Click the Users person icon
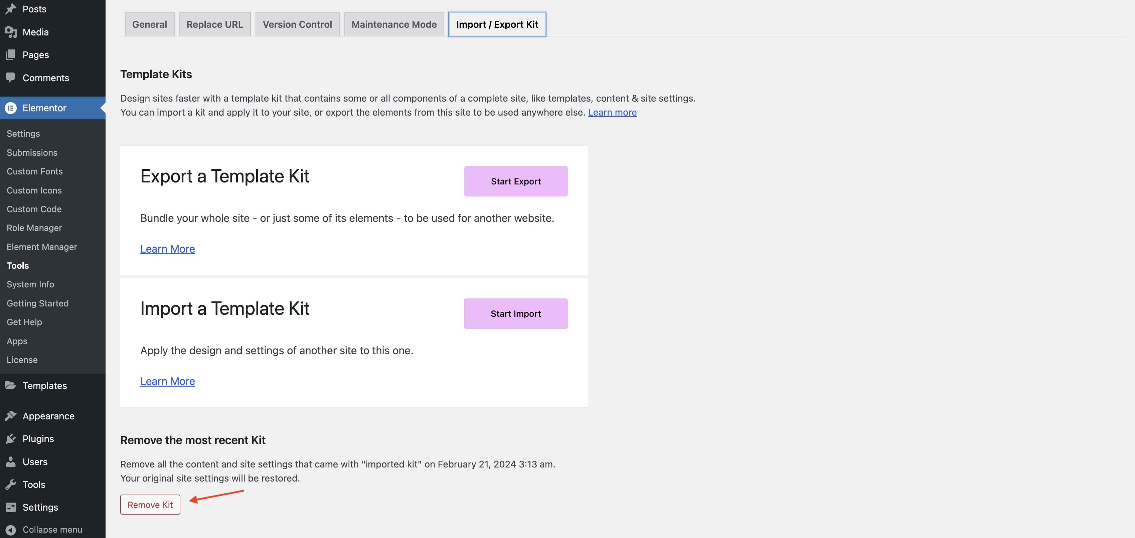Viewport: 1135px width, 538px height. click(11, 462)
